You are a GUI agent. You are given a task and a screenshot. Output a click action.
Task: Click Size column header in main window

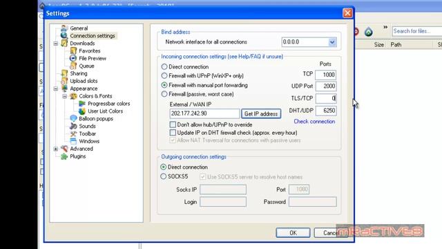pyautogui.click(x=378, y=44)
